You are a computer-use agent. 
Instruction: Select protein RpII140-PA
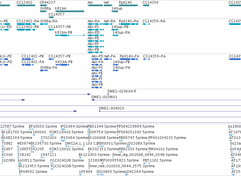(x=129, y=59)
